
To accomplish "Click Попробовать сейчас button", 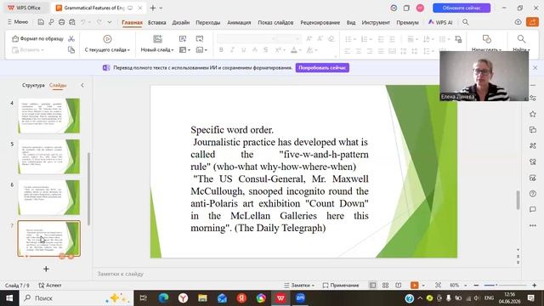I will coord(322,68).
